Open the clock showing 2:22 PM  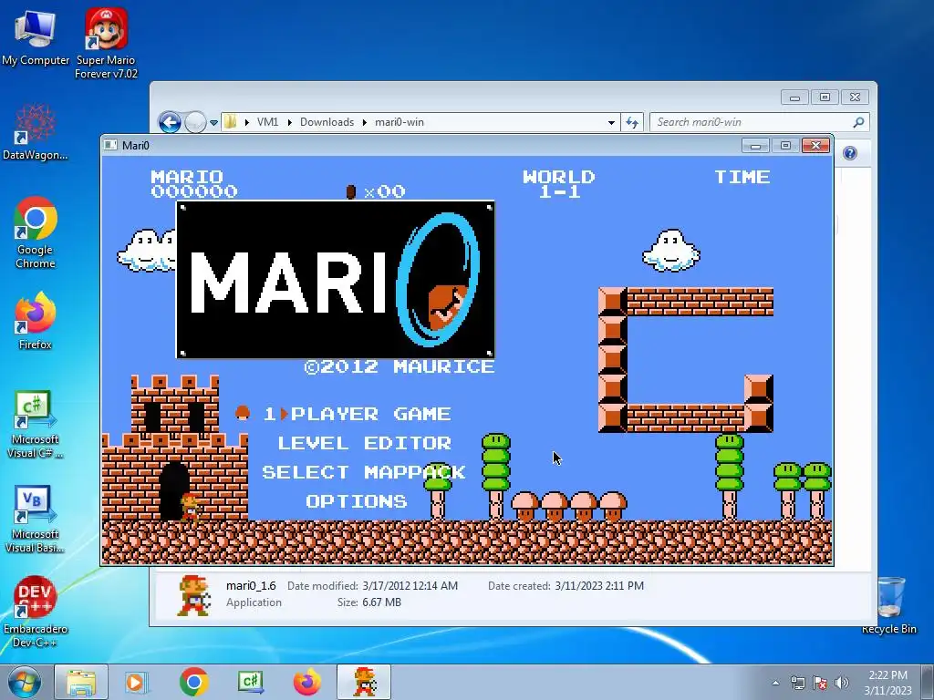point(887,682)
